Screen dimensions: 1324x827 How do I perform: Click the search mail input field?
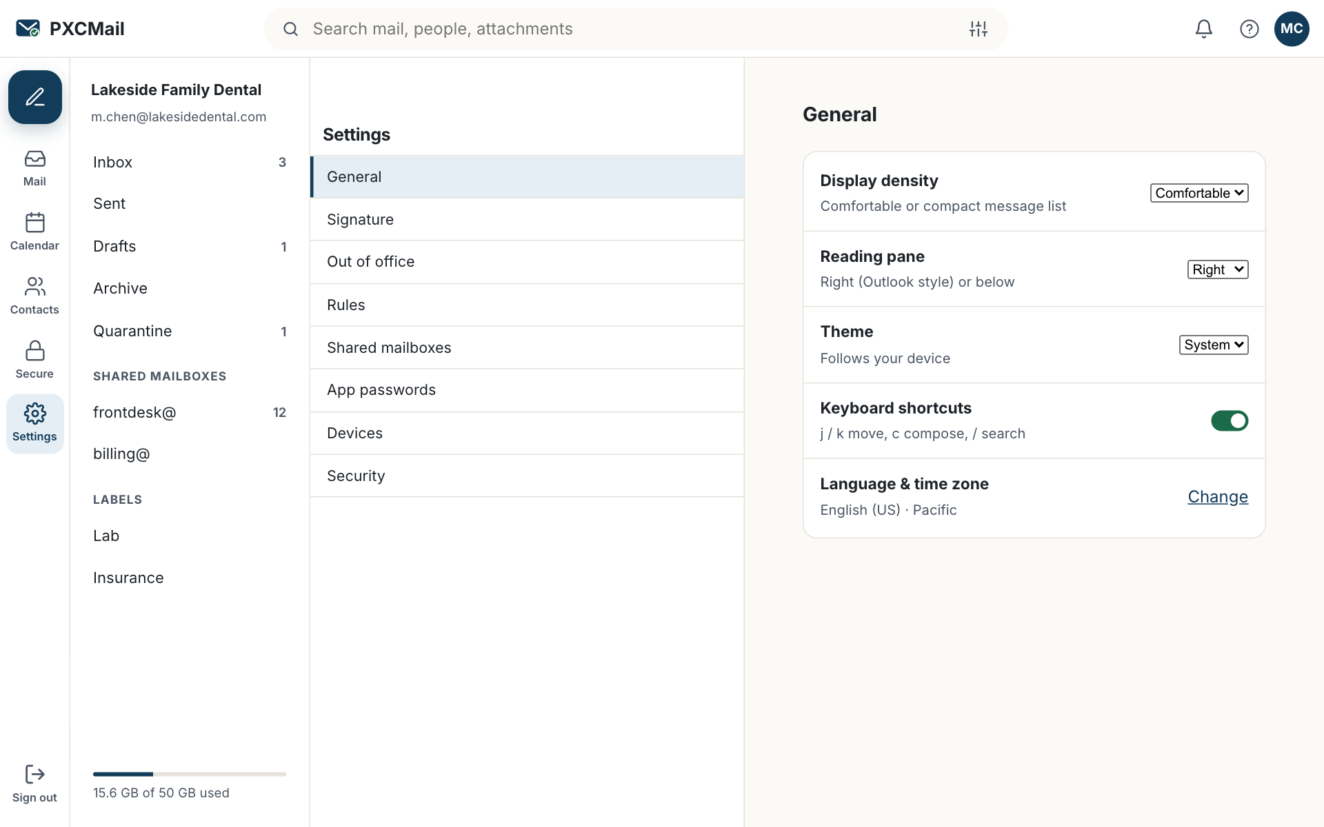(x=635, y=29)
